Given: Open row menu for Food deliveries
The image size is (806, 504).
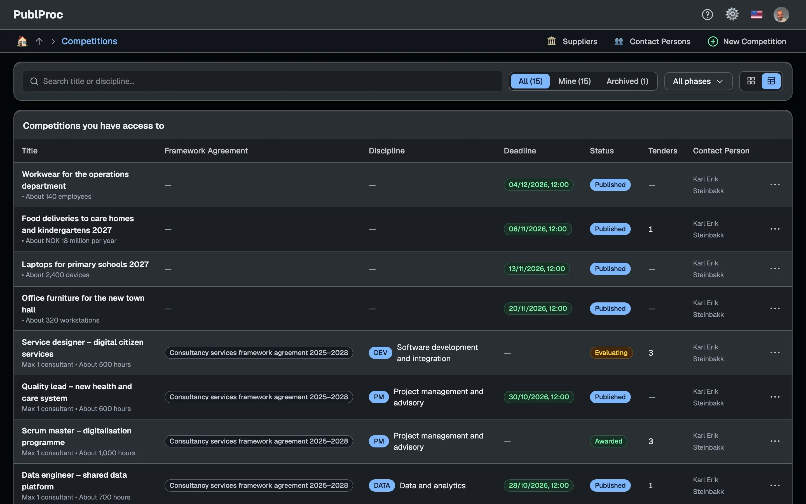Looking at the screenshot, I should point(775,229).
